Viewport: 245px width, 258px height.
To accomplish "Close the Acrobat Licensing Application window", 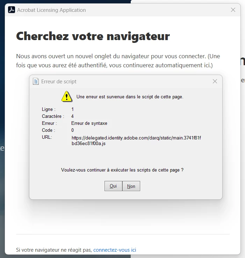I will (233, 10).
